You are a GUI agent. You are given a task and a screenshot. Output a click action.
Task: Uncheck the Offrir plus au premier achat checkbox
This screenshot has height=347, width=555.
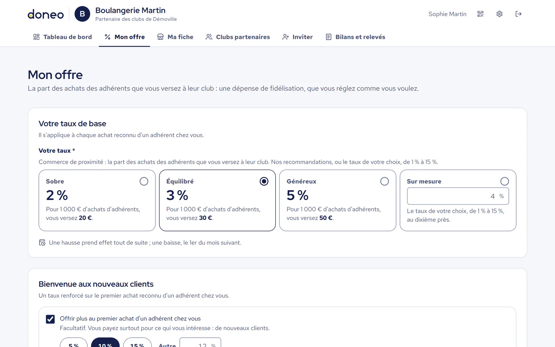pos(50,319)
